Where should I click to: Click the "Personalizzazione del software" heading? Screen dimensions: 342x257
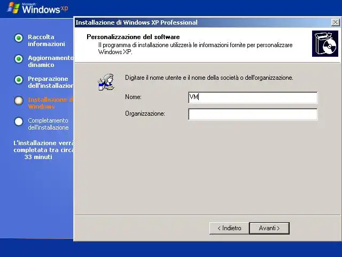click(x=133, y=37)
